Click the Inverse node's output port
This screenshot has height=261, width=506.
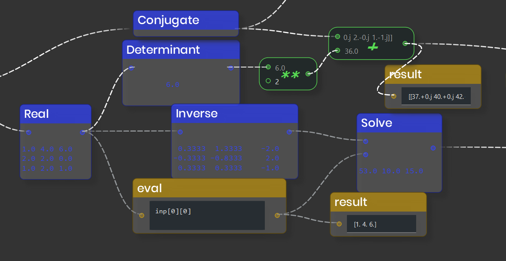click(289, 132)
